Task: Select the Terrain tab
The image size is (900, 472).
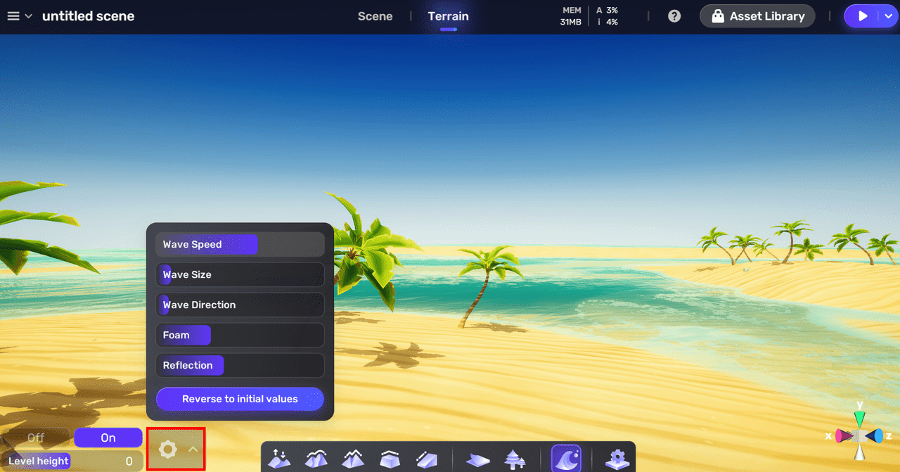Action: point(448,16)
